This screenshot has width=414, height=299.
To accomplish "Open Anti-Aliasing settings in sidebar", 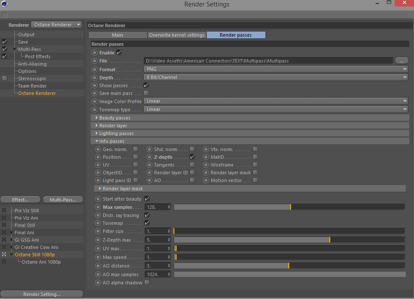I will click(32, 64).
